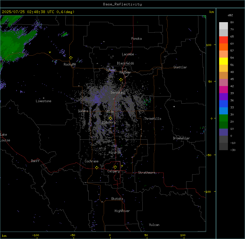Click the yellow diamond marker beside RockyMH
Viewport: 245px width, 239px height.
point(71,58)
